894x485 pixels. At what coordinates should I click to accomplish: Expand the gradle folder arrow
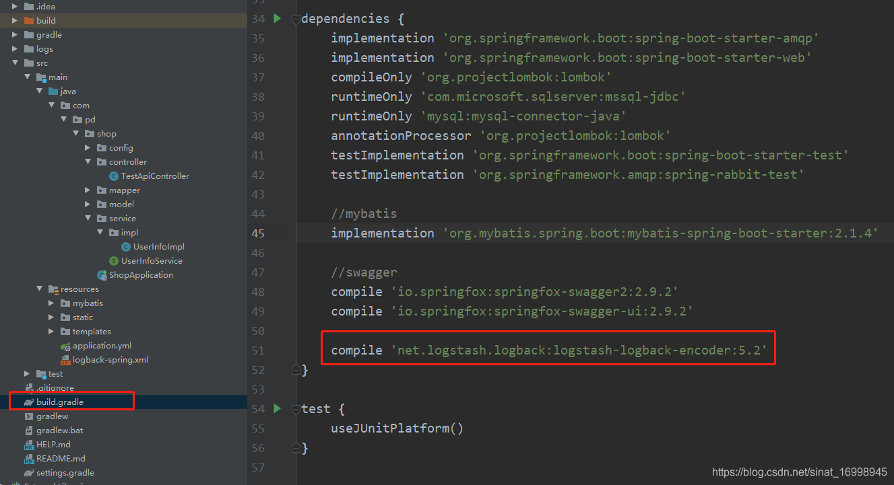tap(14, 34)
